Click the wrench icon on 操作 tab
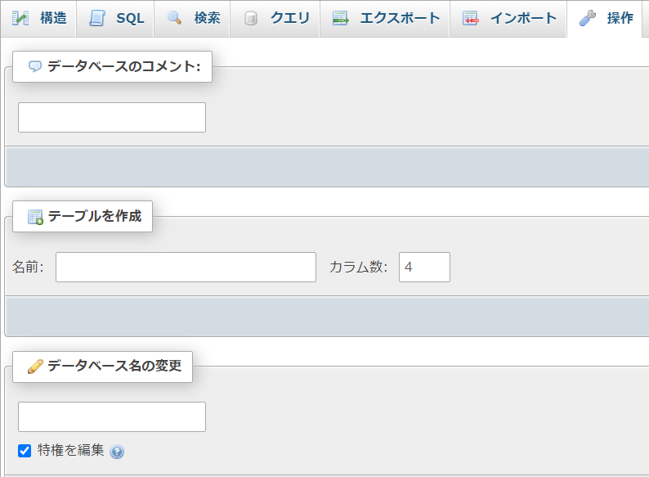The height and width of the screenshot is (477, 649). [588, 18]
